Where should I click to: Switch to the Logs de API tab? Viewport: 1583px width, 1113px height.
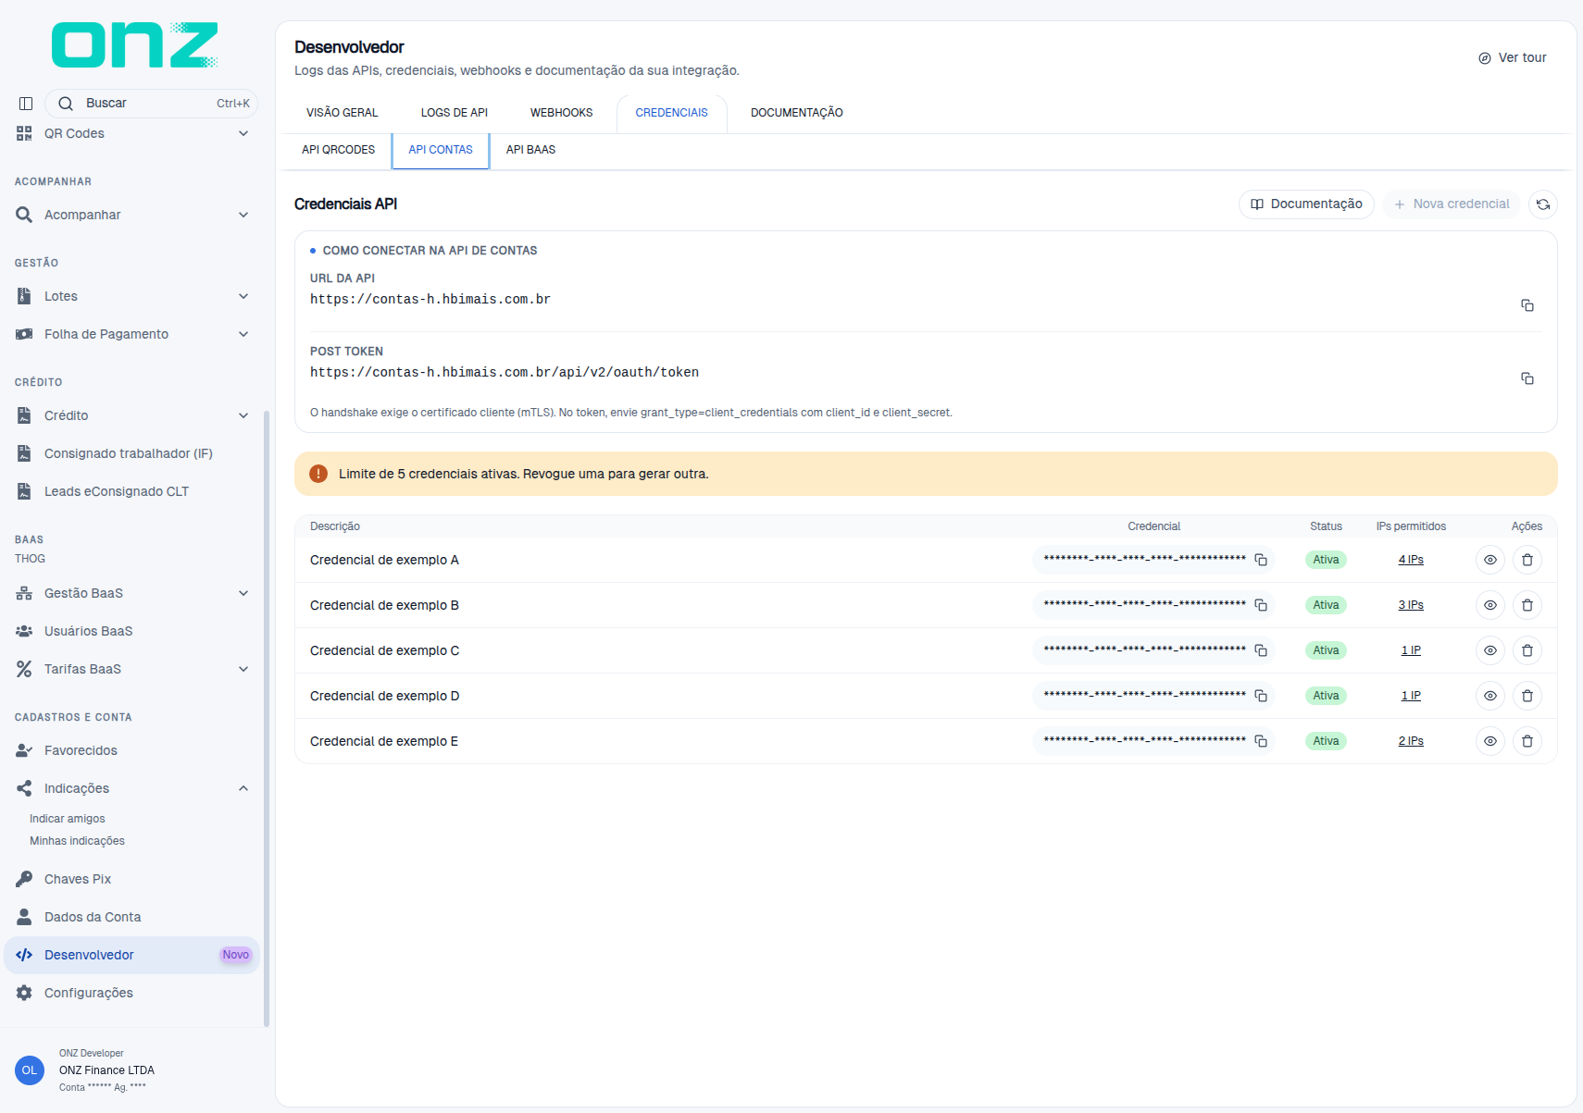pyautogui.click(x=455, y=113)
